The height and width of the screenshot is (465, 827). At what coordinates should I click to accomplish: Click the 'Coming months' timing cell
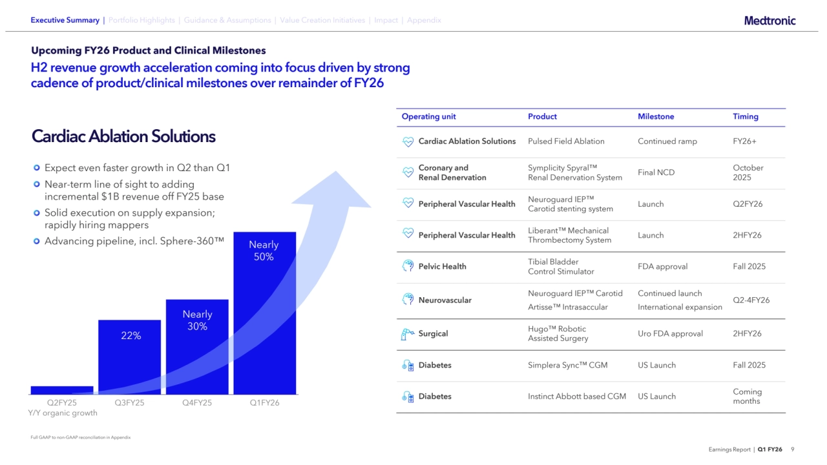pos(748,397)
